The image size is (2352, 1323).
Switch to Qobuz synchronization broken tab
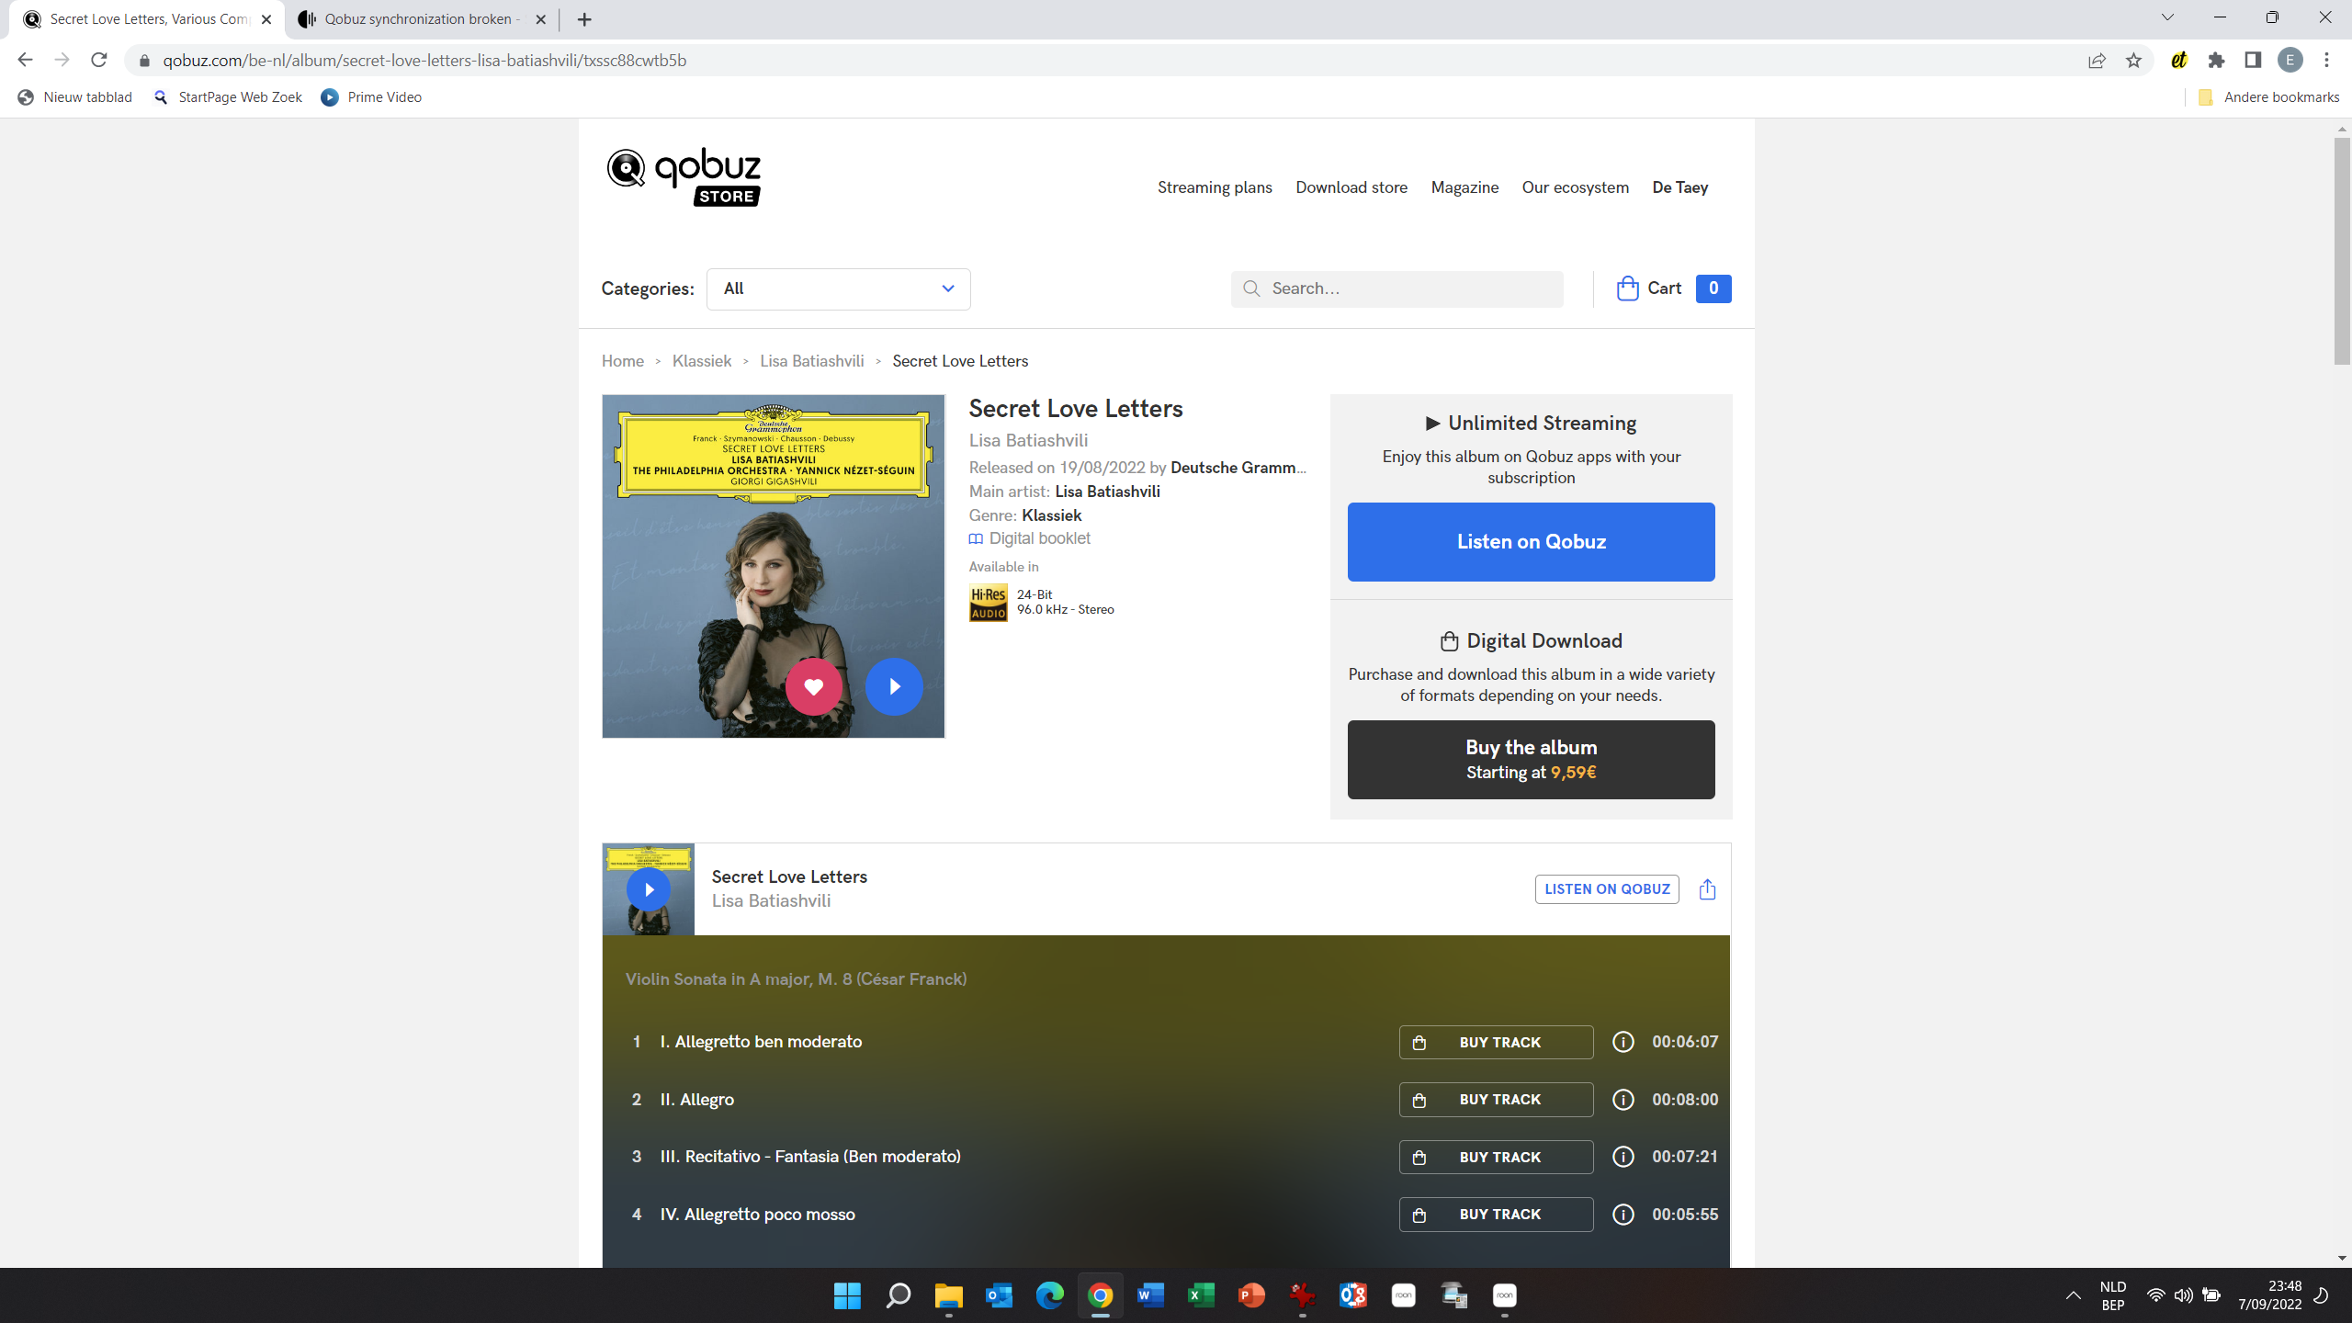click(422, 19)
